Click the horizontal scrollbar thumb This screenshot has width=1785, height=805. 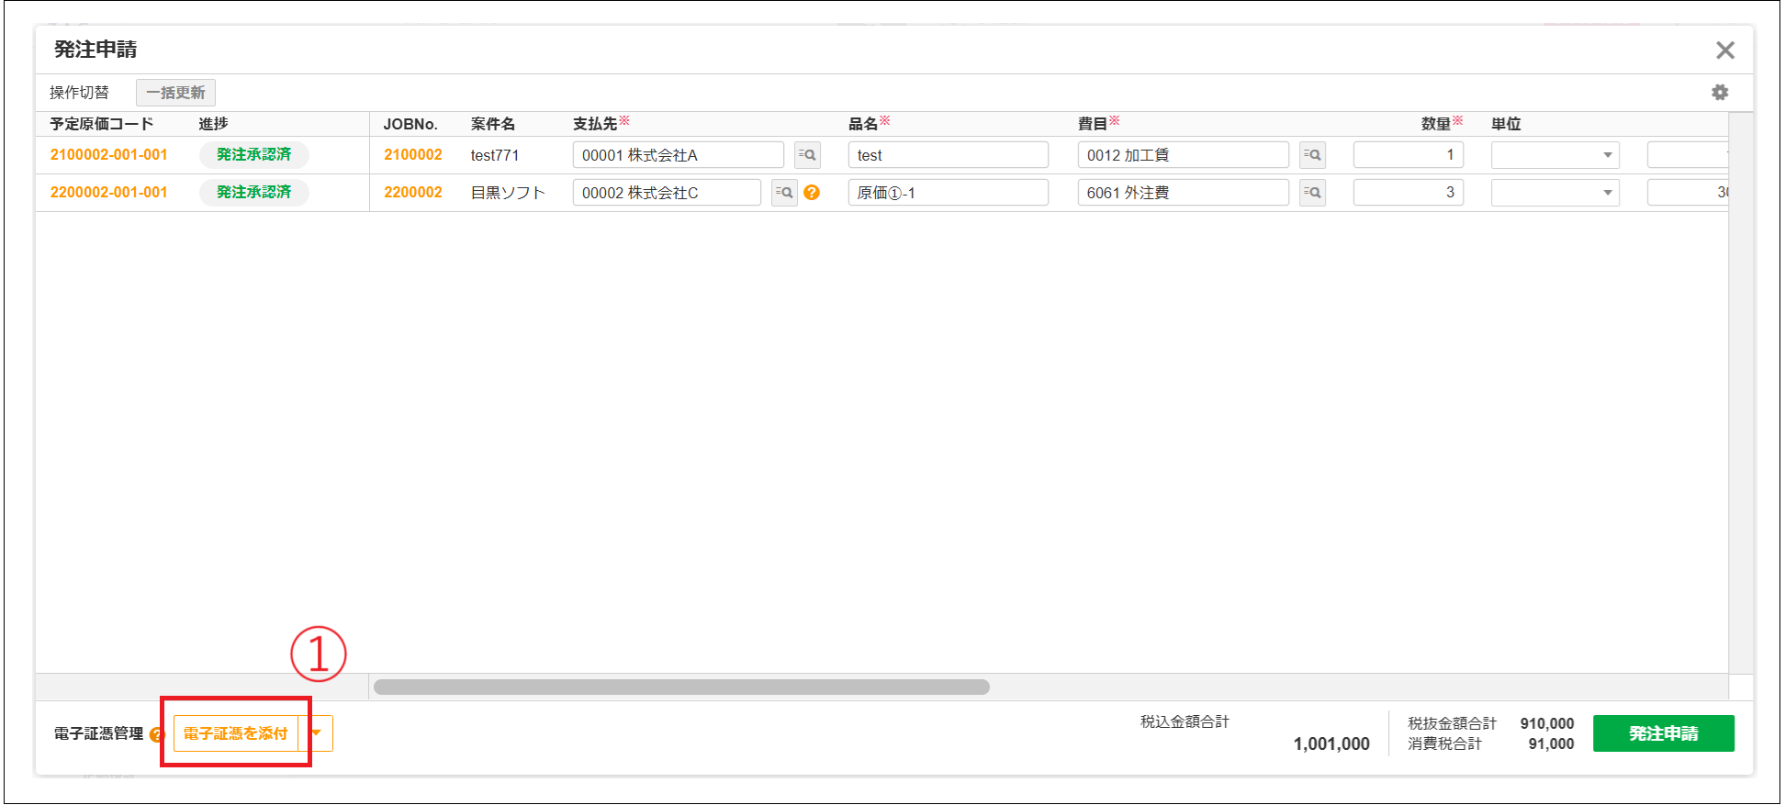pos(681,687)
